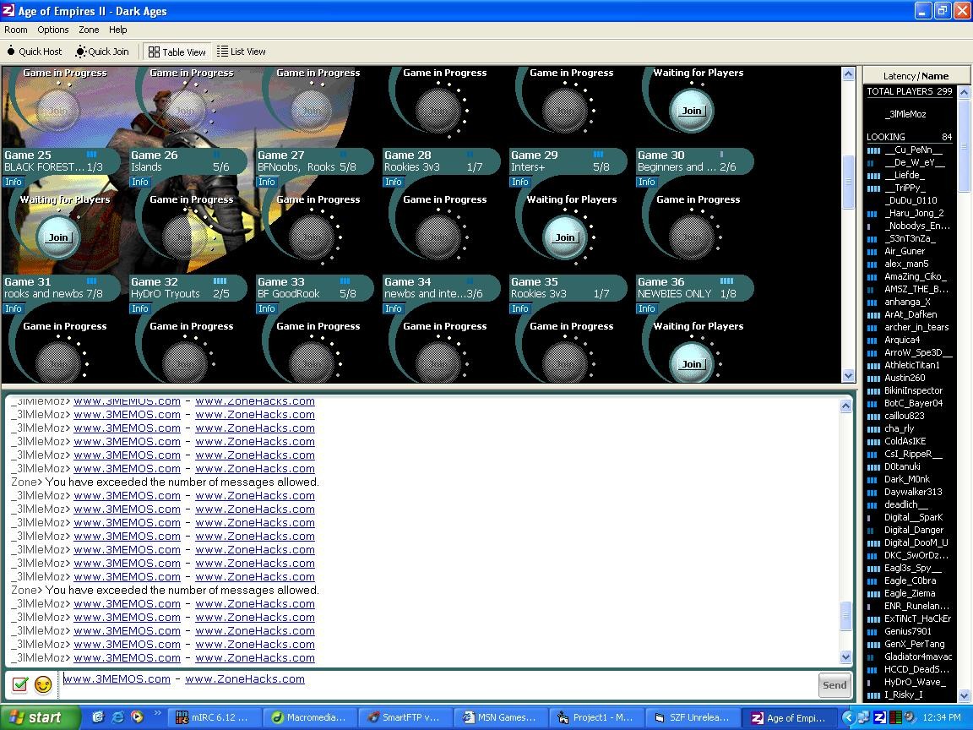Open Info for Game 25
This screenshot has height=730, width=973.
[x=14, y=182]
